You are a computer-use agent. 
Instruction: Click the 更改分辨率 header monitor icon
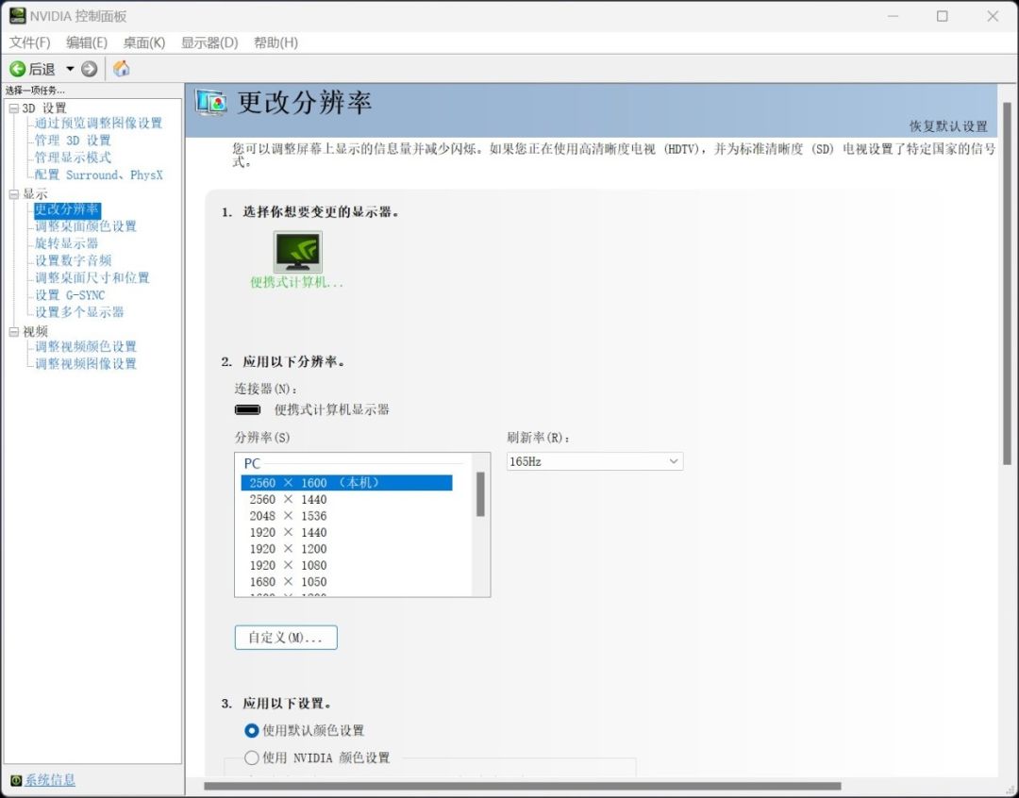click(x=211, y=104)
